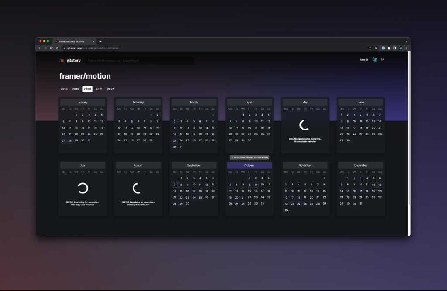Click the May month header
Image resolution: width=447 pixels, height=291 pixels.
pos(305,102)
